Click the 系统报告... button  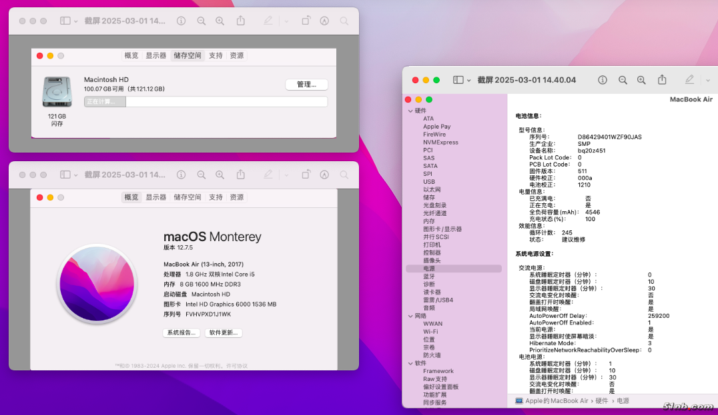[182, 333]
